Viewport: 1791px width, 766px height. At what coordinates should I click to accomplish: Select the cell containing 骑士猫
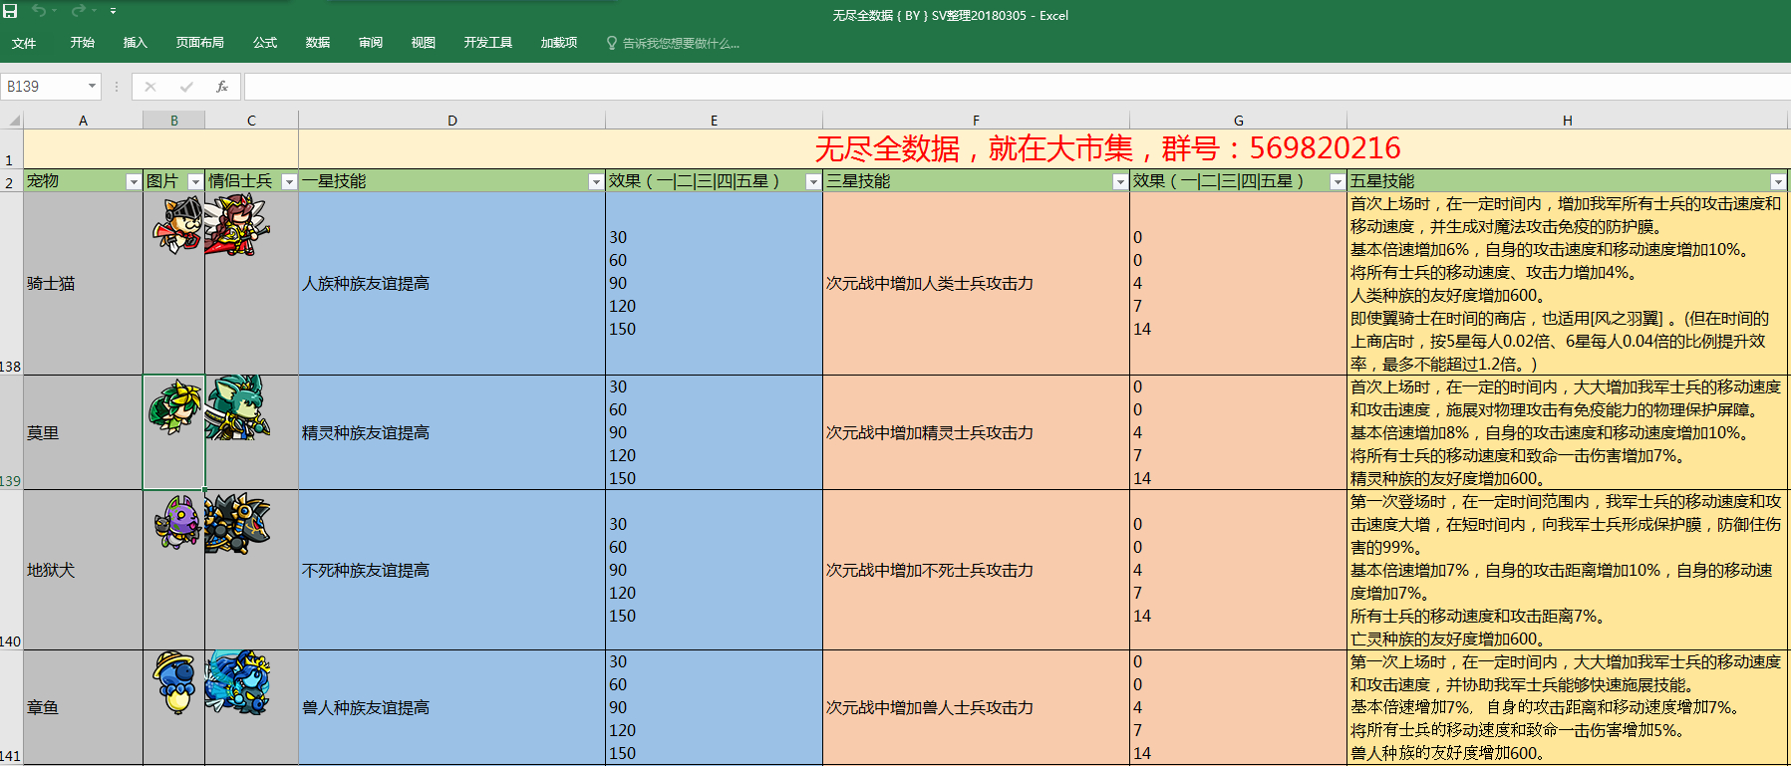click(84, 284)
